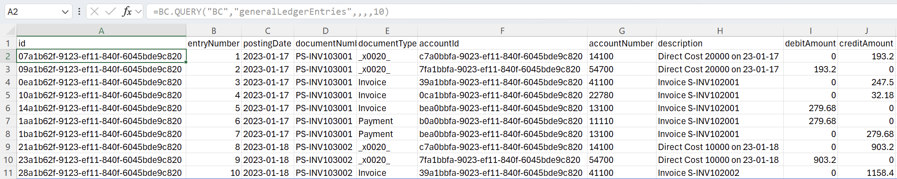Select the cell with Invoice S-INV102002 description
This screenshot has height=179, width=897.
[x=720, y=173]
